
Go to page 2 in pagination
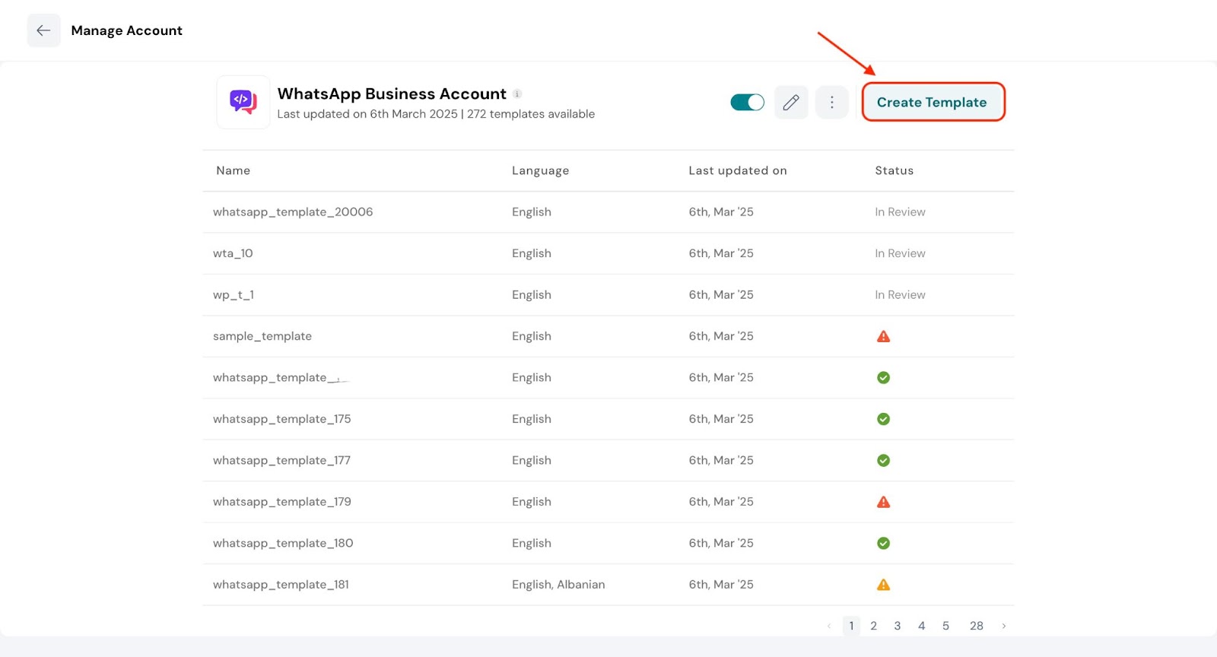(873, 626)
